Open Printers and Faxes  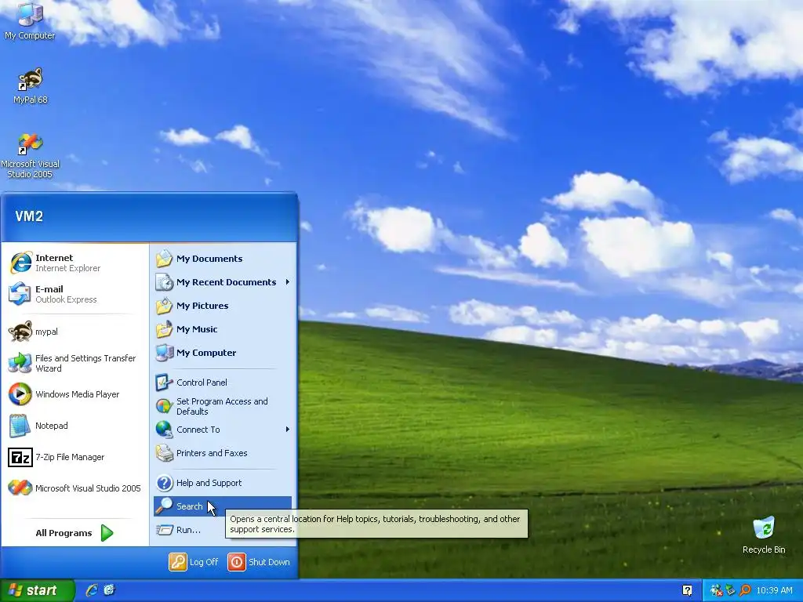pyautogui.click(x=223, y=453)
